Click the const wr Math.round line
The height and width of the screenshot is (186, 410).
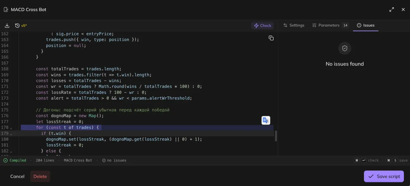click(119, 86)
